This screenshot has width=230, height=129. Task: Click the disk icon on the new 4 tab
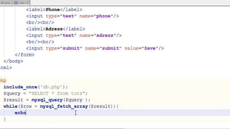pyautogui.click(x=15, y=3)
